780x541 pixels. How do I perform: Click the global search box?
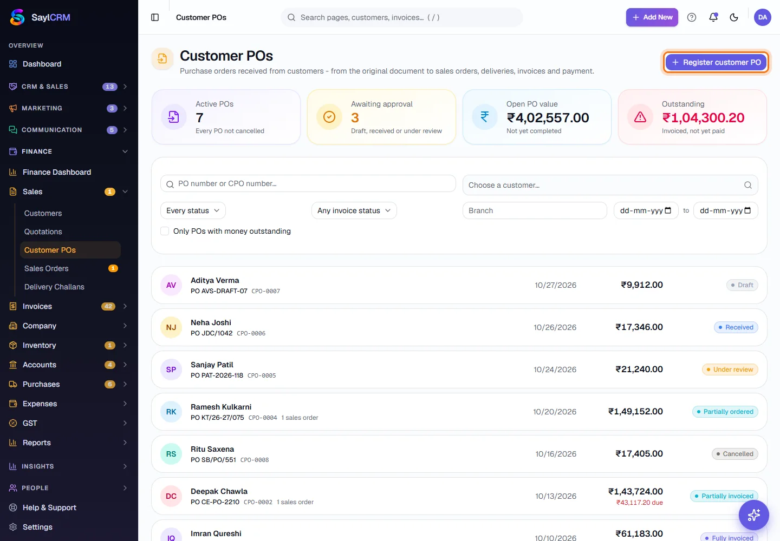pos(402,17)
